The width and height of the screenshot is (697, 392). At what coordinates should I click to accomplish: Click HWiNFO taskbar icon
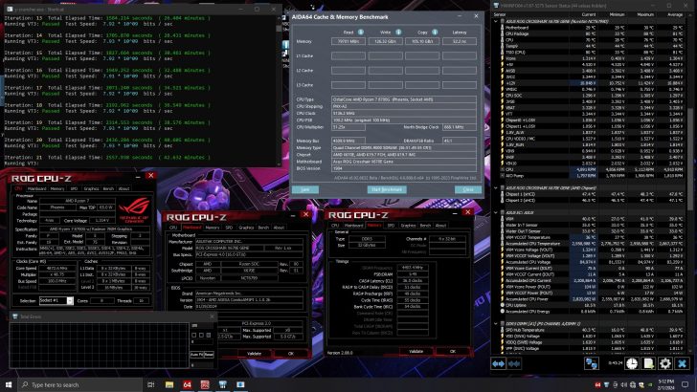coord(222,384)
